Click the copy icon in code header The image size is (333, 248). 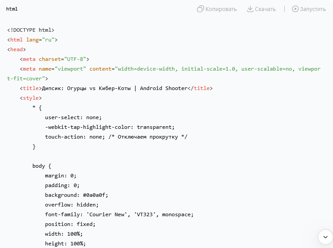tap(201, 9)
